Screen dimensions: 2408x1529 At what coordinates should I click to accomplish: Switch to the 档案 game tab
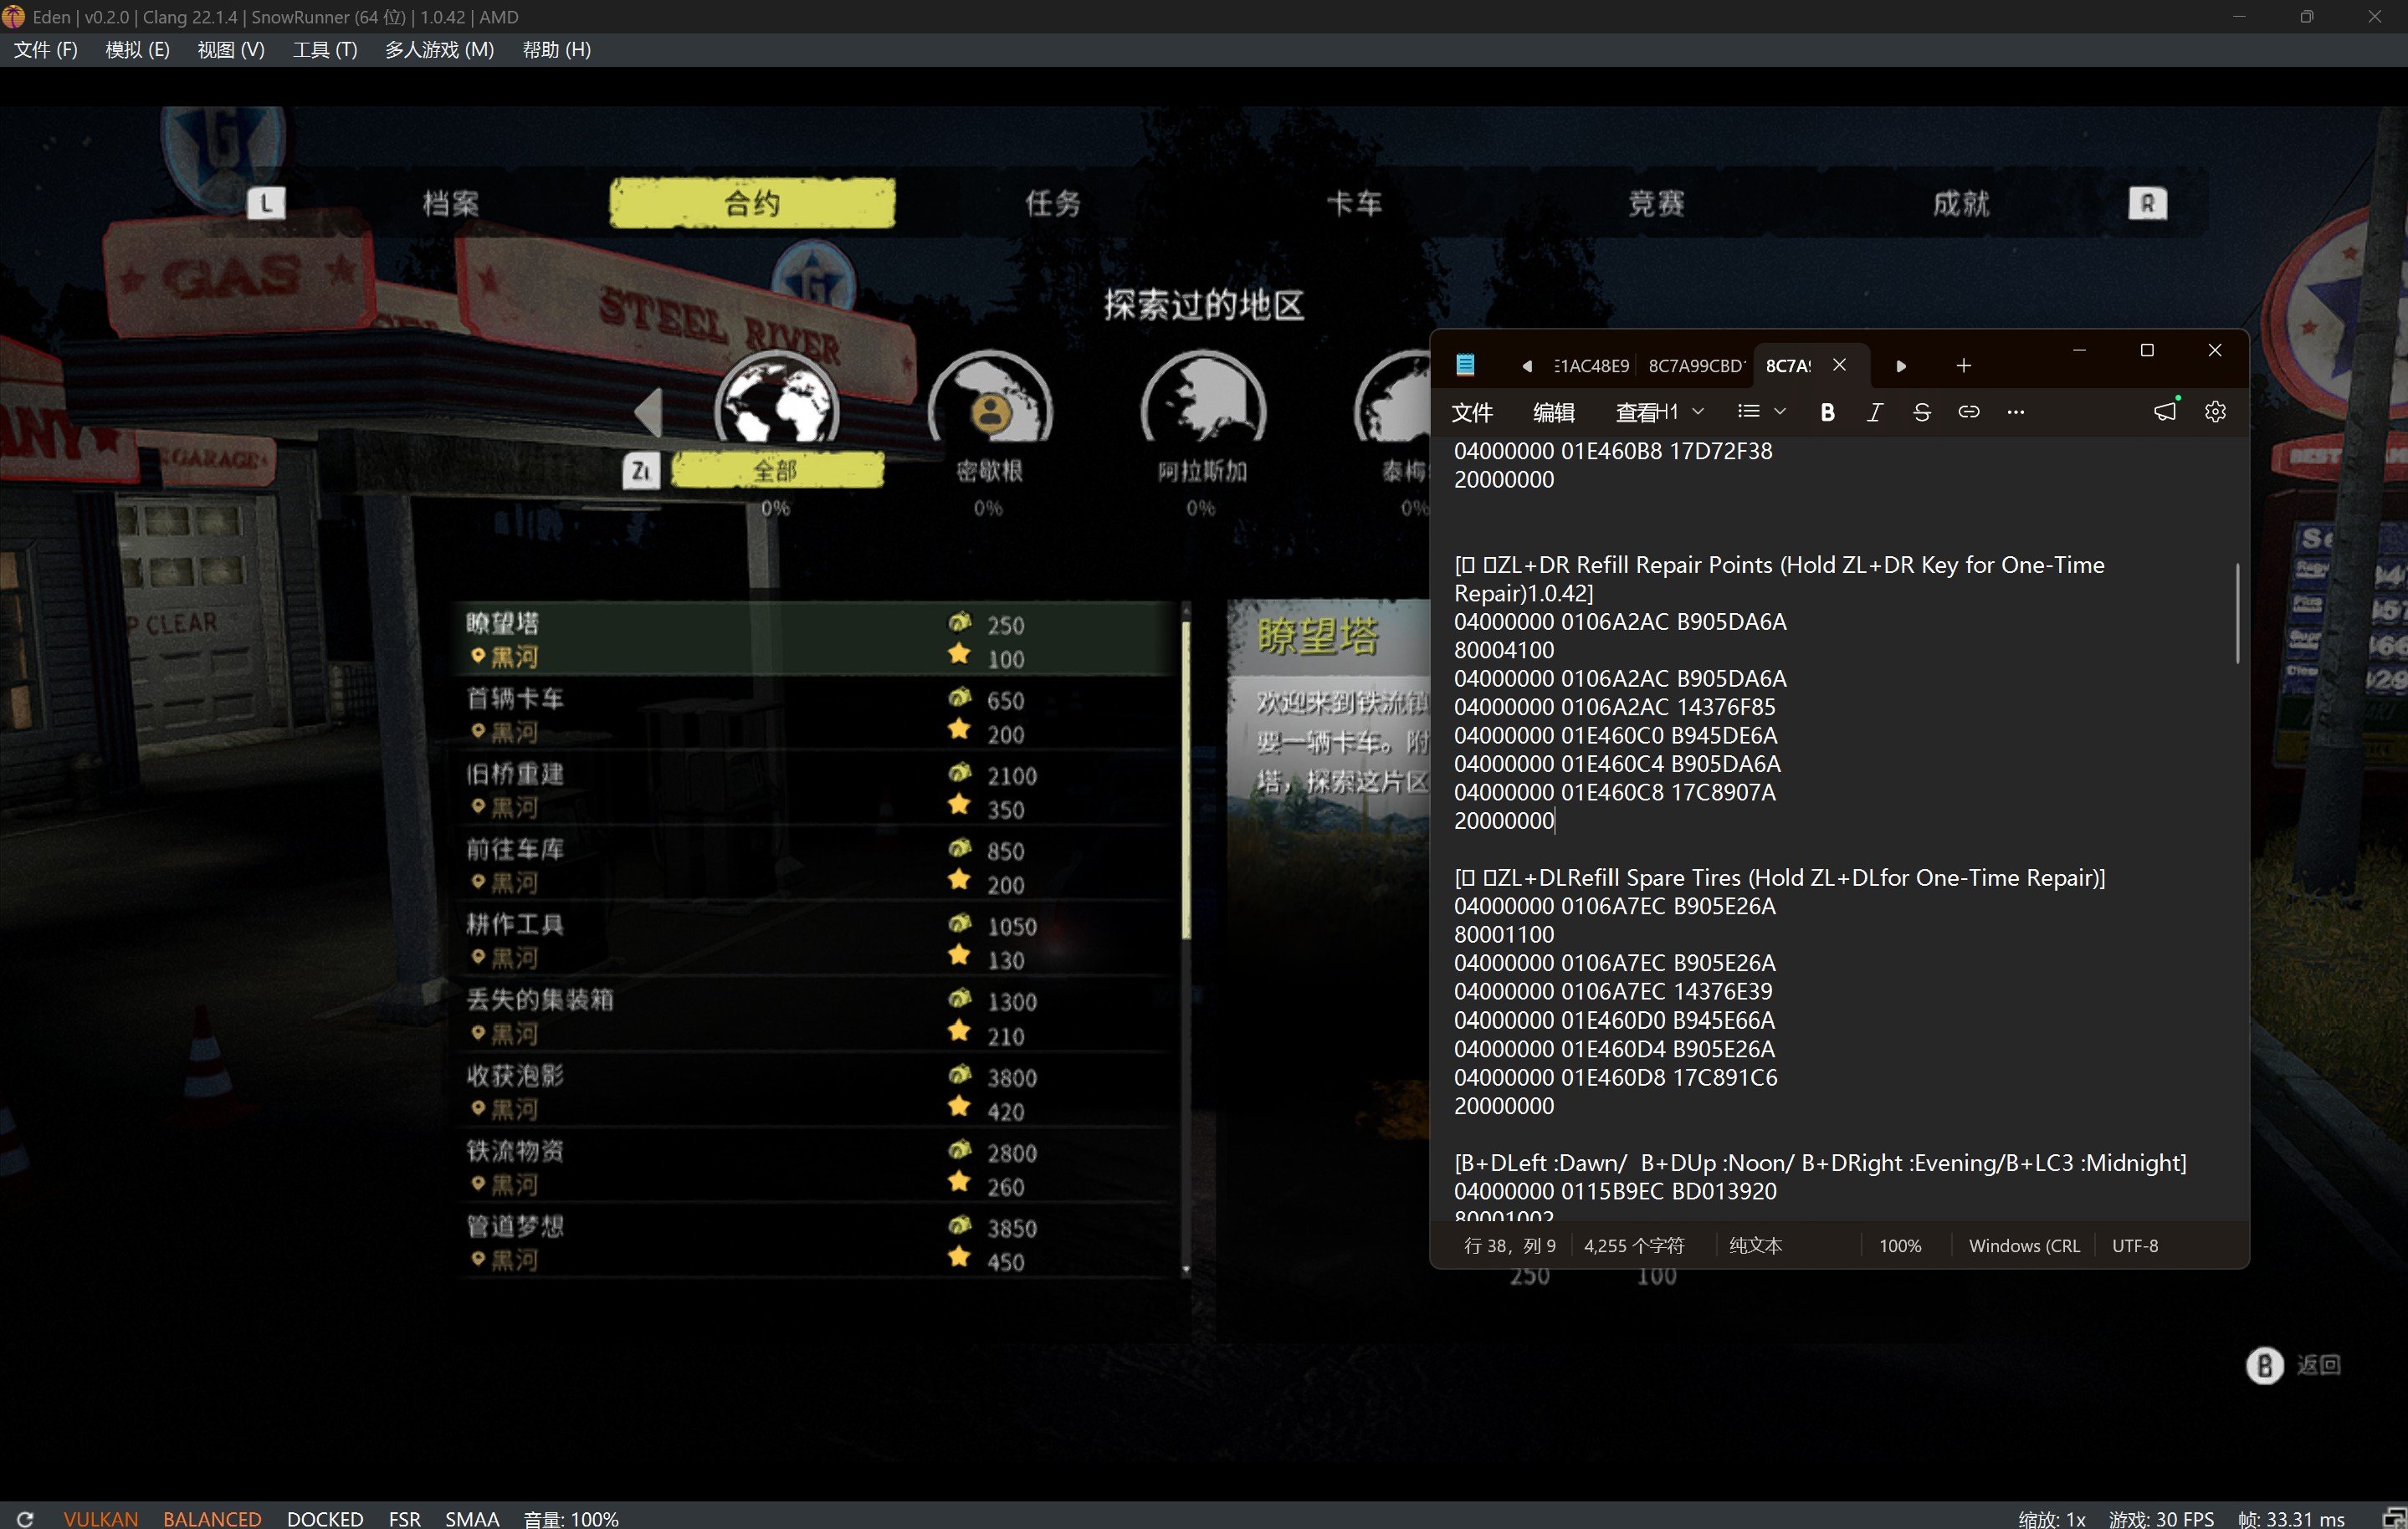(x=450, y=204)
